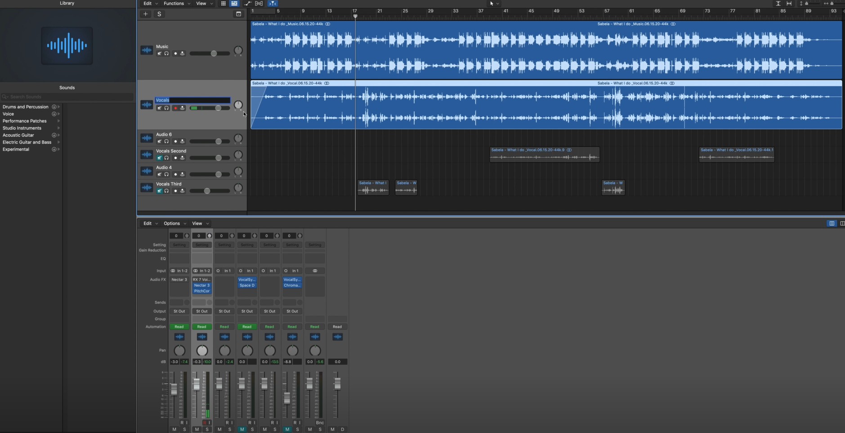Click the stereo input icon on first mixer strip
This screenshot has width=845, height=433.
(x=173, y=271)
